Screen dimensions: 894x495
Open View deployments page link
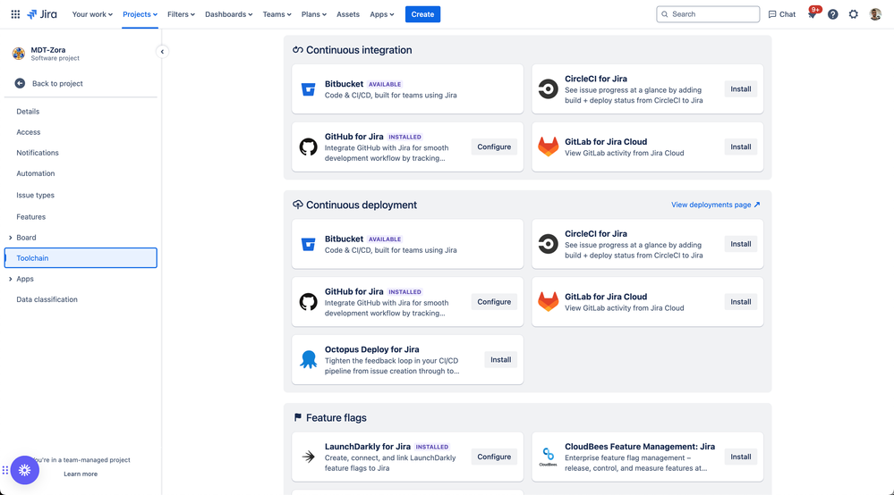coord(716,205)
